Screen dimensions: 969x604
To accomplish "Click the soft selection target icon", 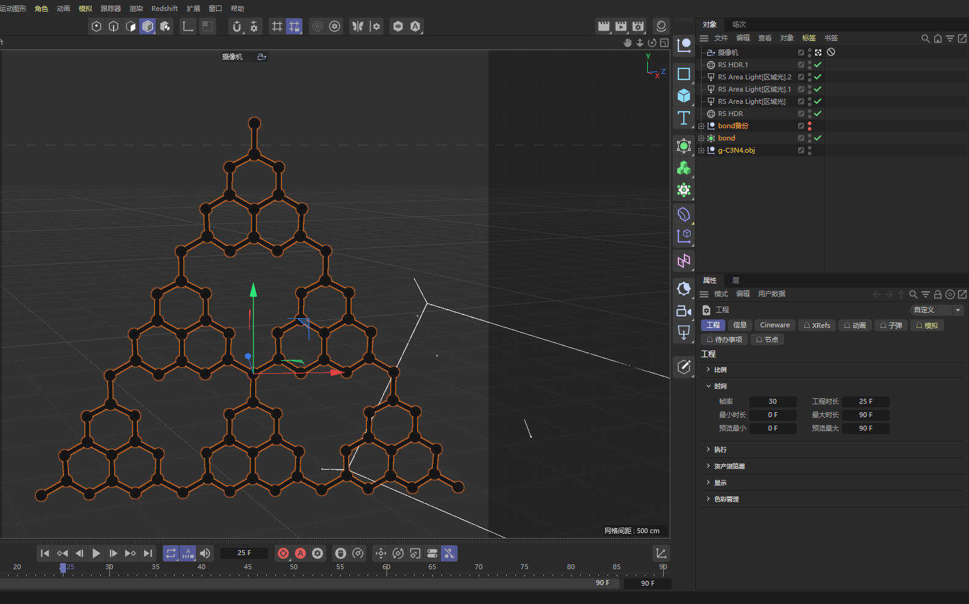I will [x=318, y=26].
